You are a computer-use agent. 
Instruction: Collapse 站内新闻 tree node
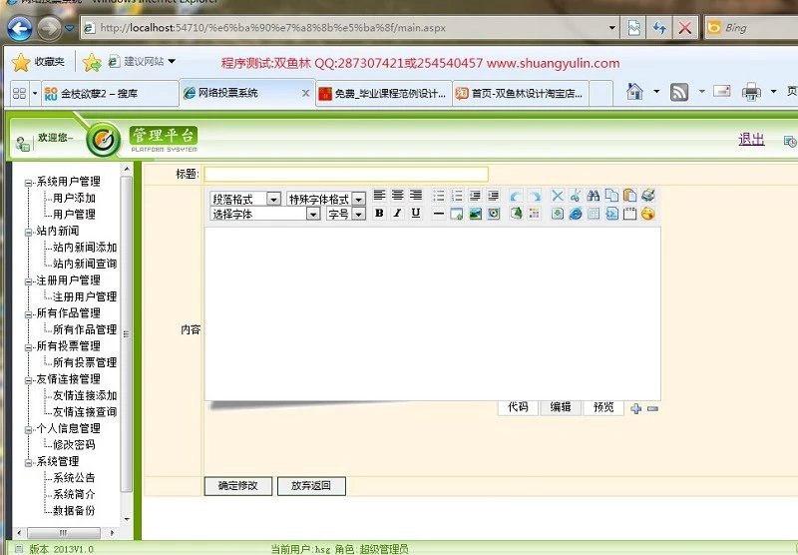29,233
